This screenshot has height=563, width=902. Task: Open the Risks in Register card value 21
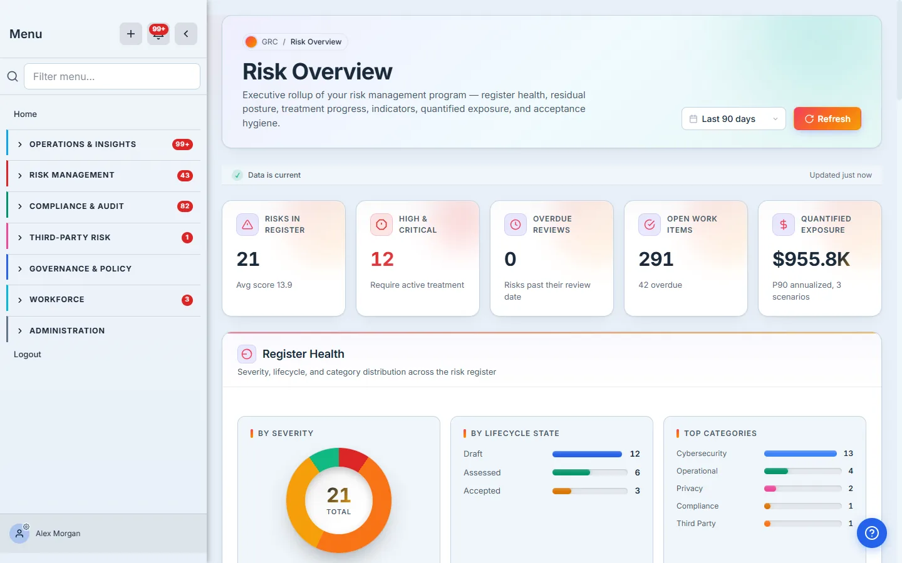248,259
